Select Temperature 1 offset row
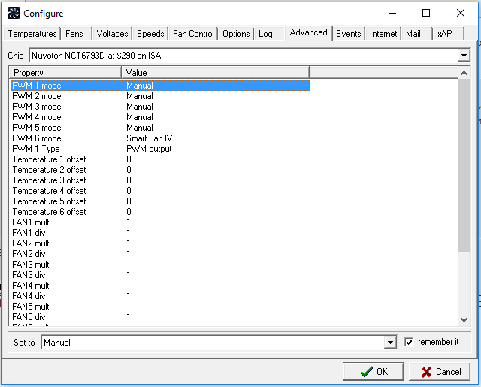Screen dimensions: 481x387 (160, 159)
